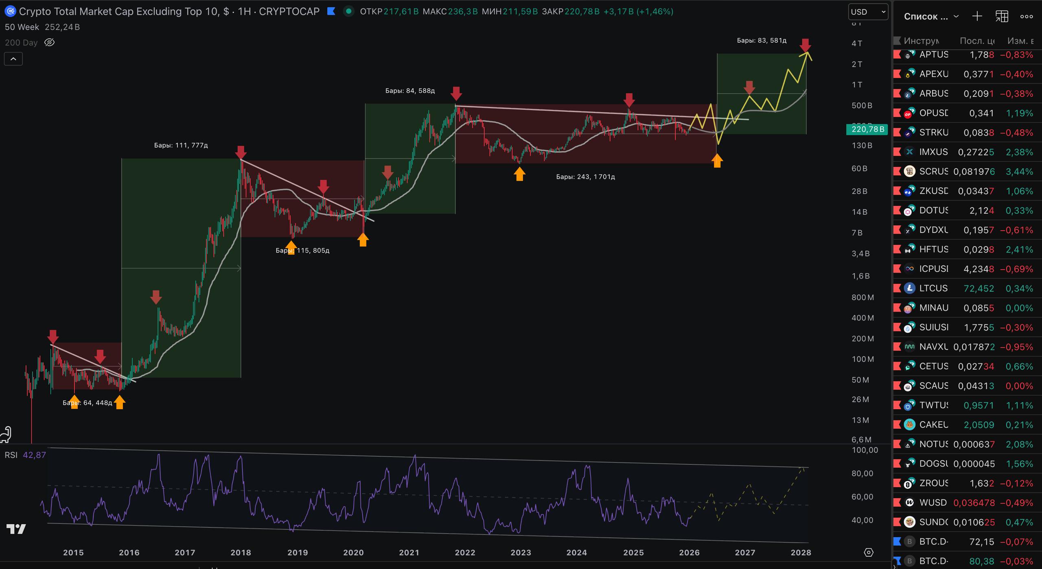Viewport: 1042px width, 569px height.
Task: Collapse the indicator legend with chevron button
Action: [x=13, y=59]
